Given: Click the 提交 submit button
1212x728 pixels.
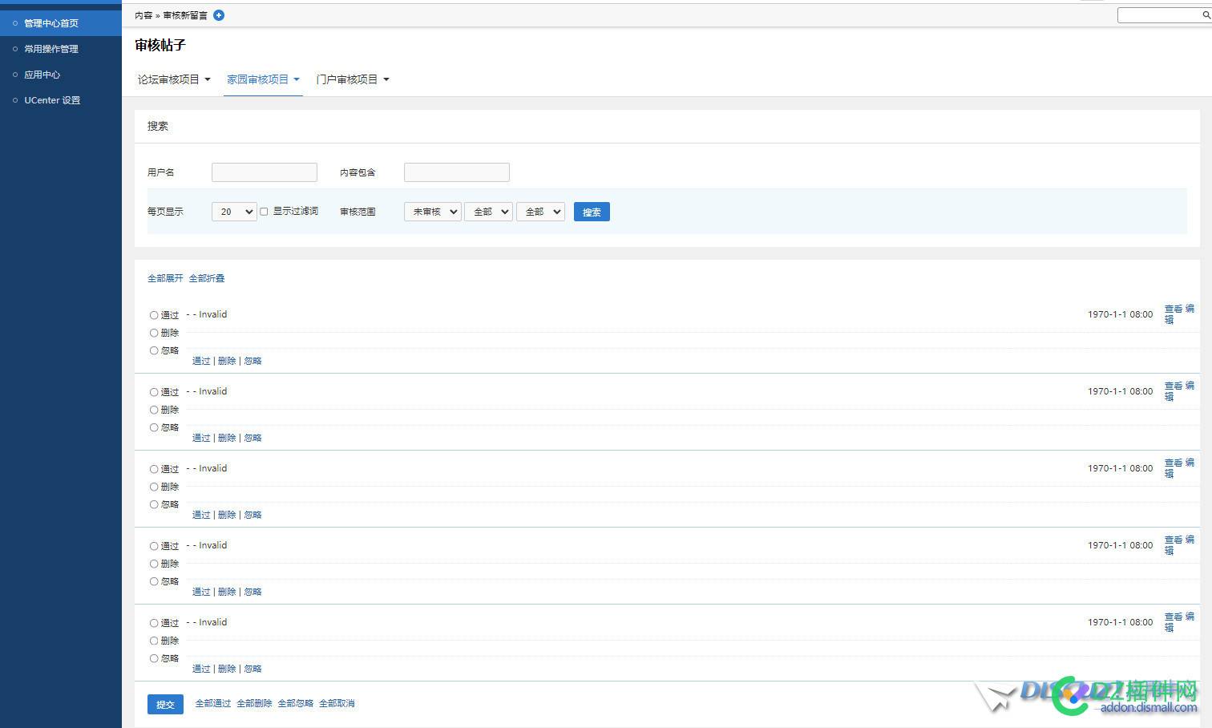Looking at the screenshot, I should coord(165,704).
